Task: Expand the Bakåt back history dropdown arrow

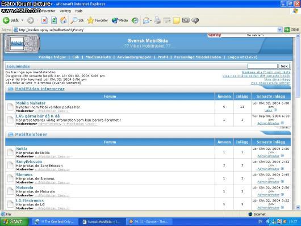Action: point(23,20)
